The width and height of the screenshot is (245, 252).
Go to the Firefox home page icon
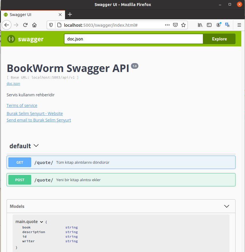click(34, 25)
